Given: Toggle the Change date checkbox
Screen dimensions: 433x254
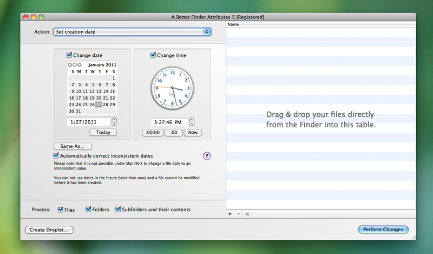Looking at the screenshot, I should (x=69, y=55).
